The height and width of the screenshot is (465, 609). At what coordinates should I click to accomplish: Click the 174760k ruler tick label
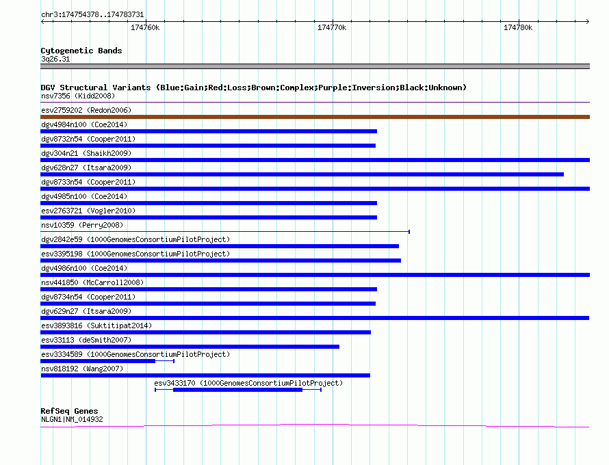pyautogui.click(x=145, y=27)
